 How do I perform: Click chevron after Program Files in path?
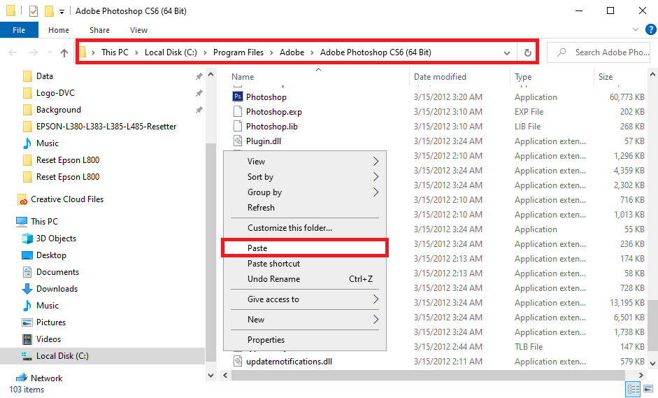pyautogui.click(x=271, y=52)
